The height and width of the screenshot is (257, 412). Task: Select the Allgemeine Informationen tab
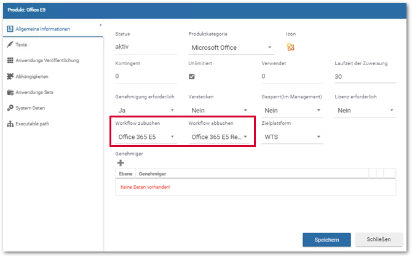[x=53, y=29]
